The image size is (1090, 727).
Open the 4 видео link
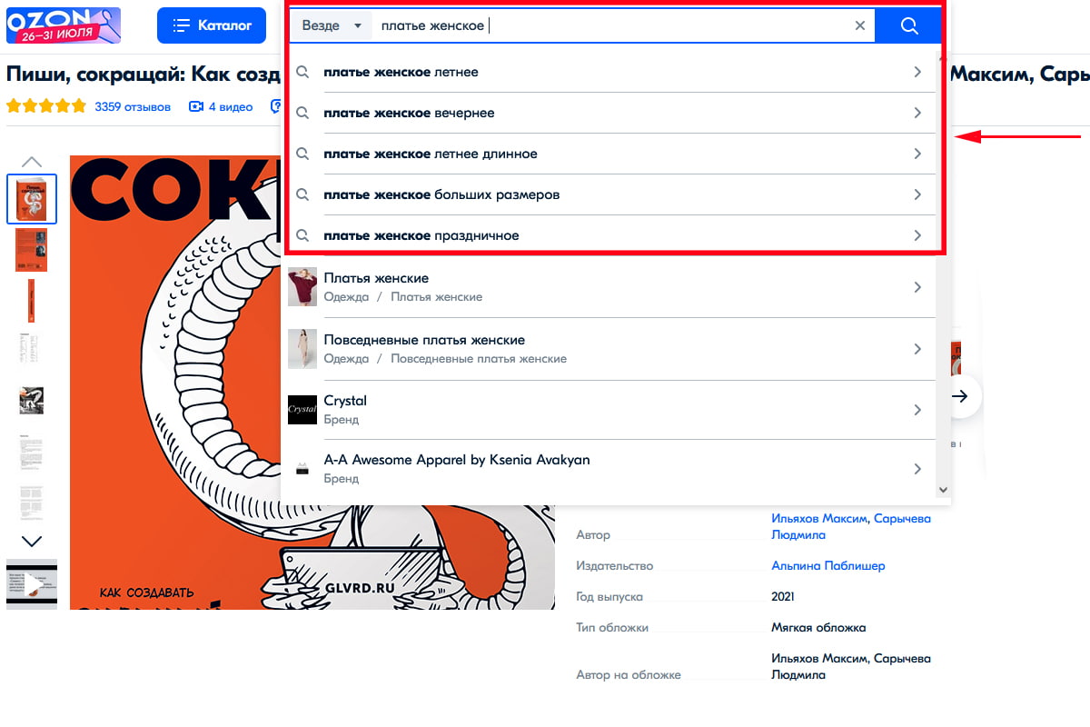click(222, 107)
